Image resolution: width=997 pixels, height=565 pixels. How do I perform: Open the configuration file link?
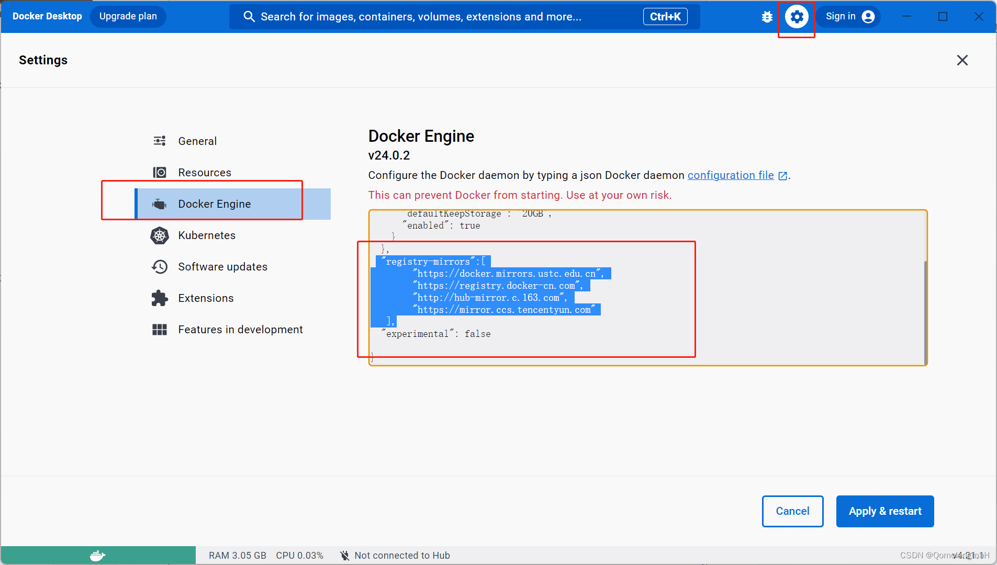pos(731,175)
